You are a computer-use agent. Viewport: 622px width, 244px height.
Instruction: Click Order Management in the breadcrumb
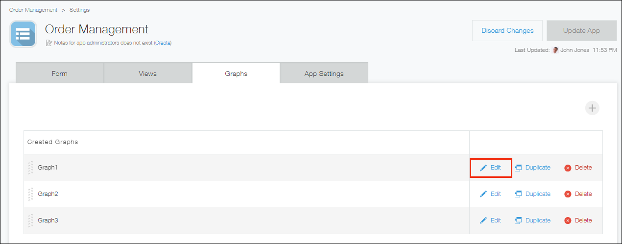click(33, 10)
